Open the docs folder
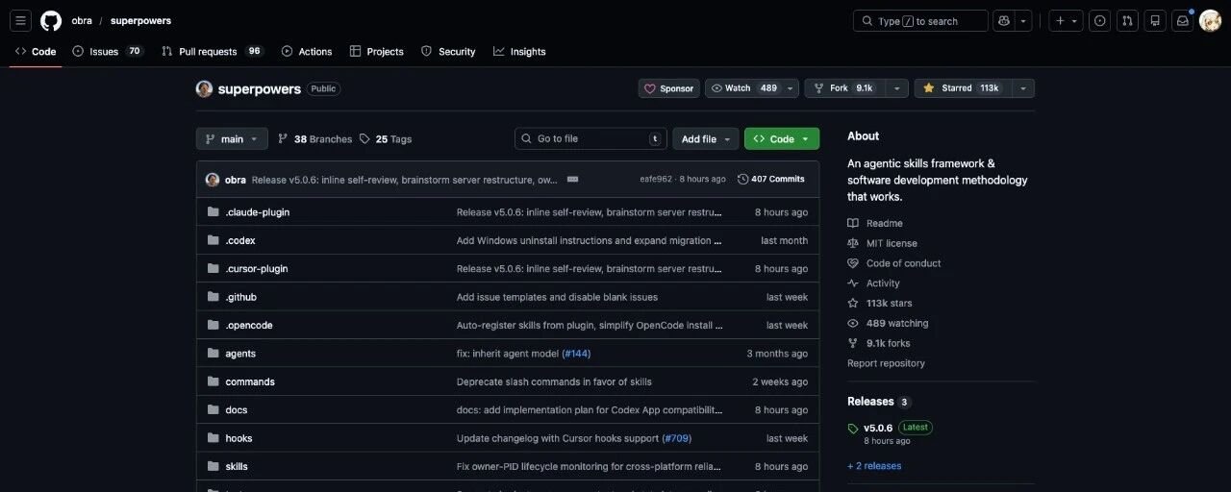This screenshot has width=1231, height=492. click(237, 409)
